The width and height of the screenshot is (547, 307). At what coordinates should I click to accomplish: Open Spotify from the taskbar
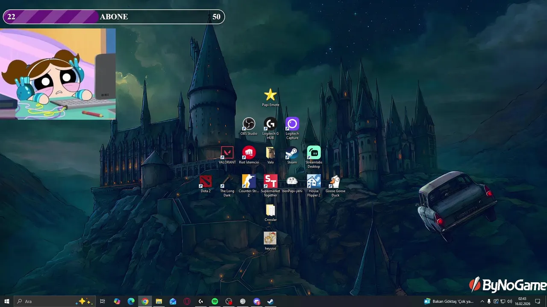215,301
